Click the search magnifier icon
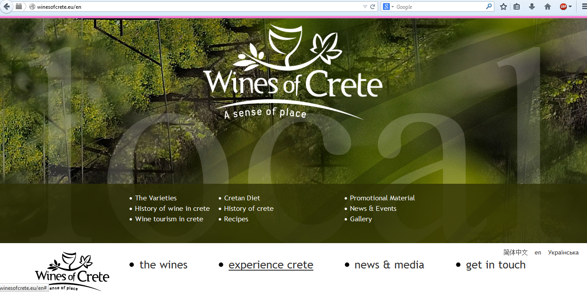Viewport: 587px width, 292px height. [489, 7]
